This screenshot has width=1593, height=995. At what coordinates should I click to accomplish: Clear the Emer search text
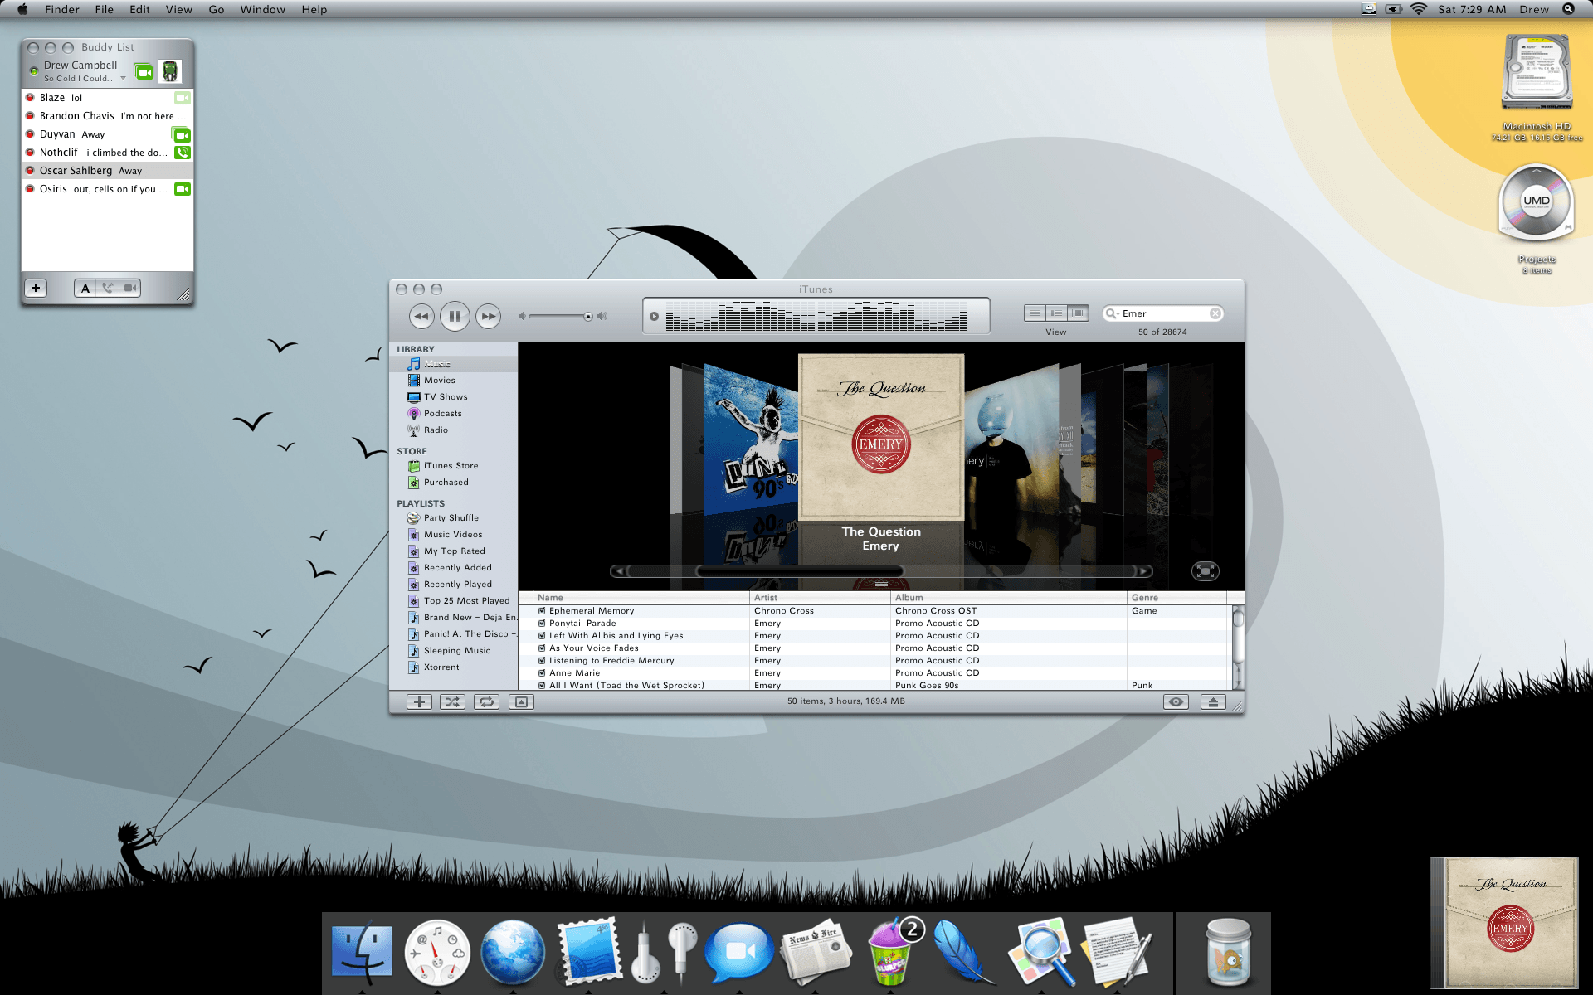pos(1215,313)
